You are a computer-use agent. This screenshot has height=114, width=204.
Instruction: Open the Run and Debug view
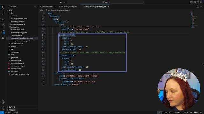[x=3, y=26]
